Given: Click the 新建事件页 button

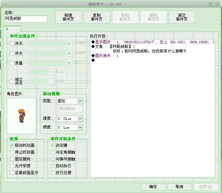Looking at the screenshot, I should (68, 17).
